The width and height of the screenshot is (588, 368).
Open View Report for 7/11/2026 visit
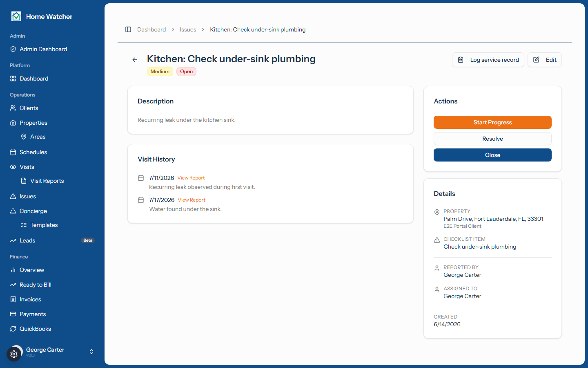[191, 178]
